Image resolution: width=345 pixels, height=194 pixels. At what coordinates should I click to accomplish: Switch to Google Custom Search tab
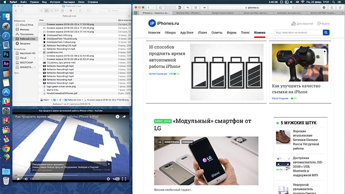[x=223, y=13]
